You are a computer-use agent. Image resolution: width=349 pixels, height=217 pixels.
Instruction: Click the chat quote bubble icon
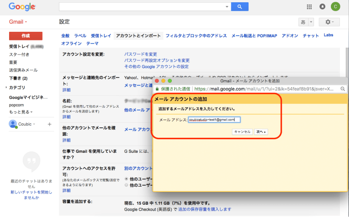pyautogui.click(x=31, y=162)
